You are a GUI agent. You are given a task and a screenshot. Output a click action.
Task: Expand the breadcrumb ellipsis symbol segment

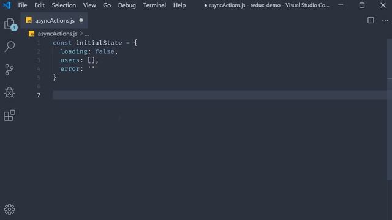[x=87, y=34]
